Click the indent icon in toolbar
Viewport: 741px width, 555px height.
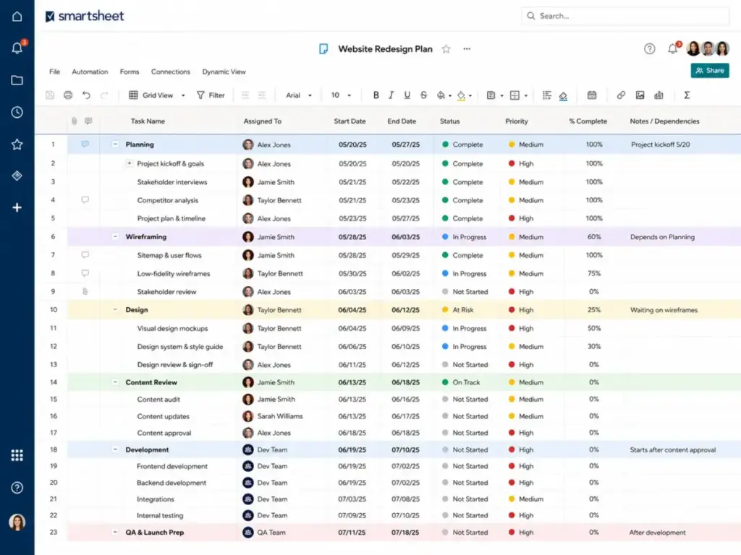point(262,95)
